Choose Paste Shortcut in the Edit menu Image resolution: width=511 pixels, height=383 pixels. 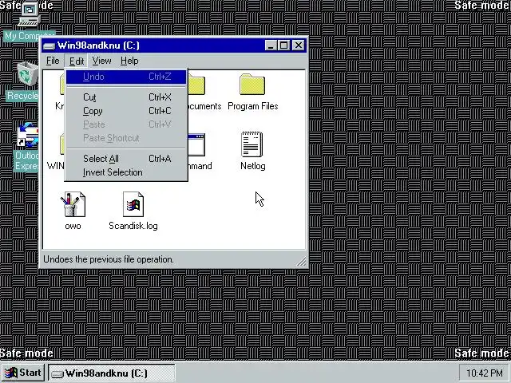126,138
